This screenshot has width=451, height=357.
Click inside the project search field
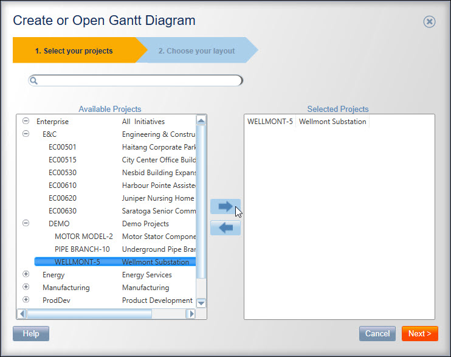coord(136,80)
